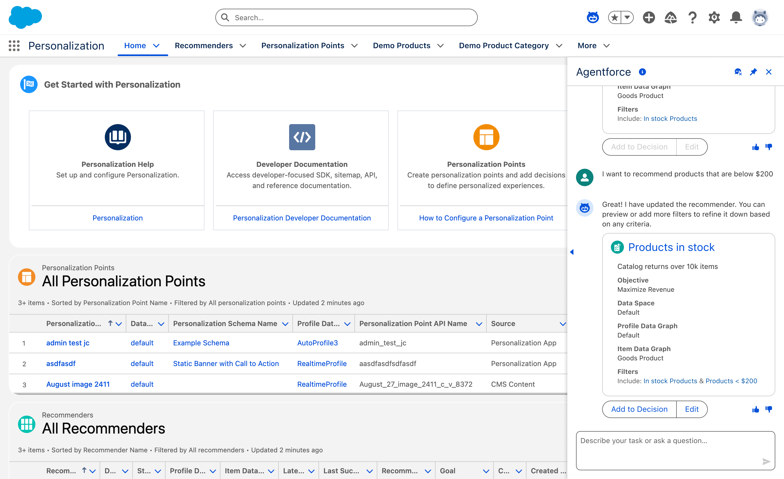Select the Home tab
Viewport: 784px width, 479px height.
click(135, 45)
